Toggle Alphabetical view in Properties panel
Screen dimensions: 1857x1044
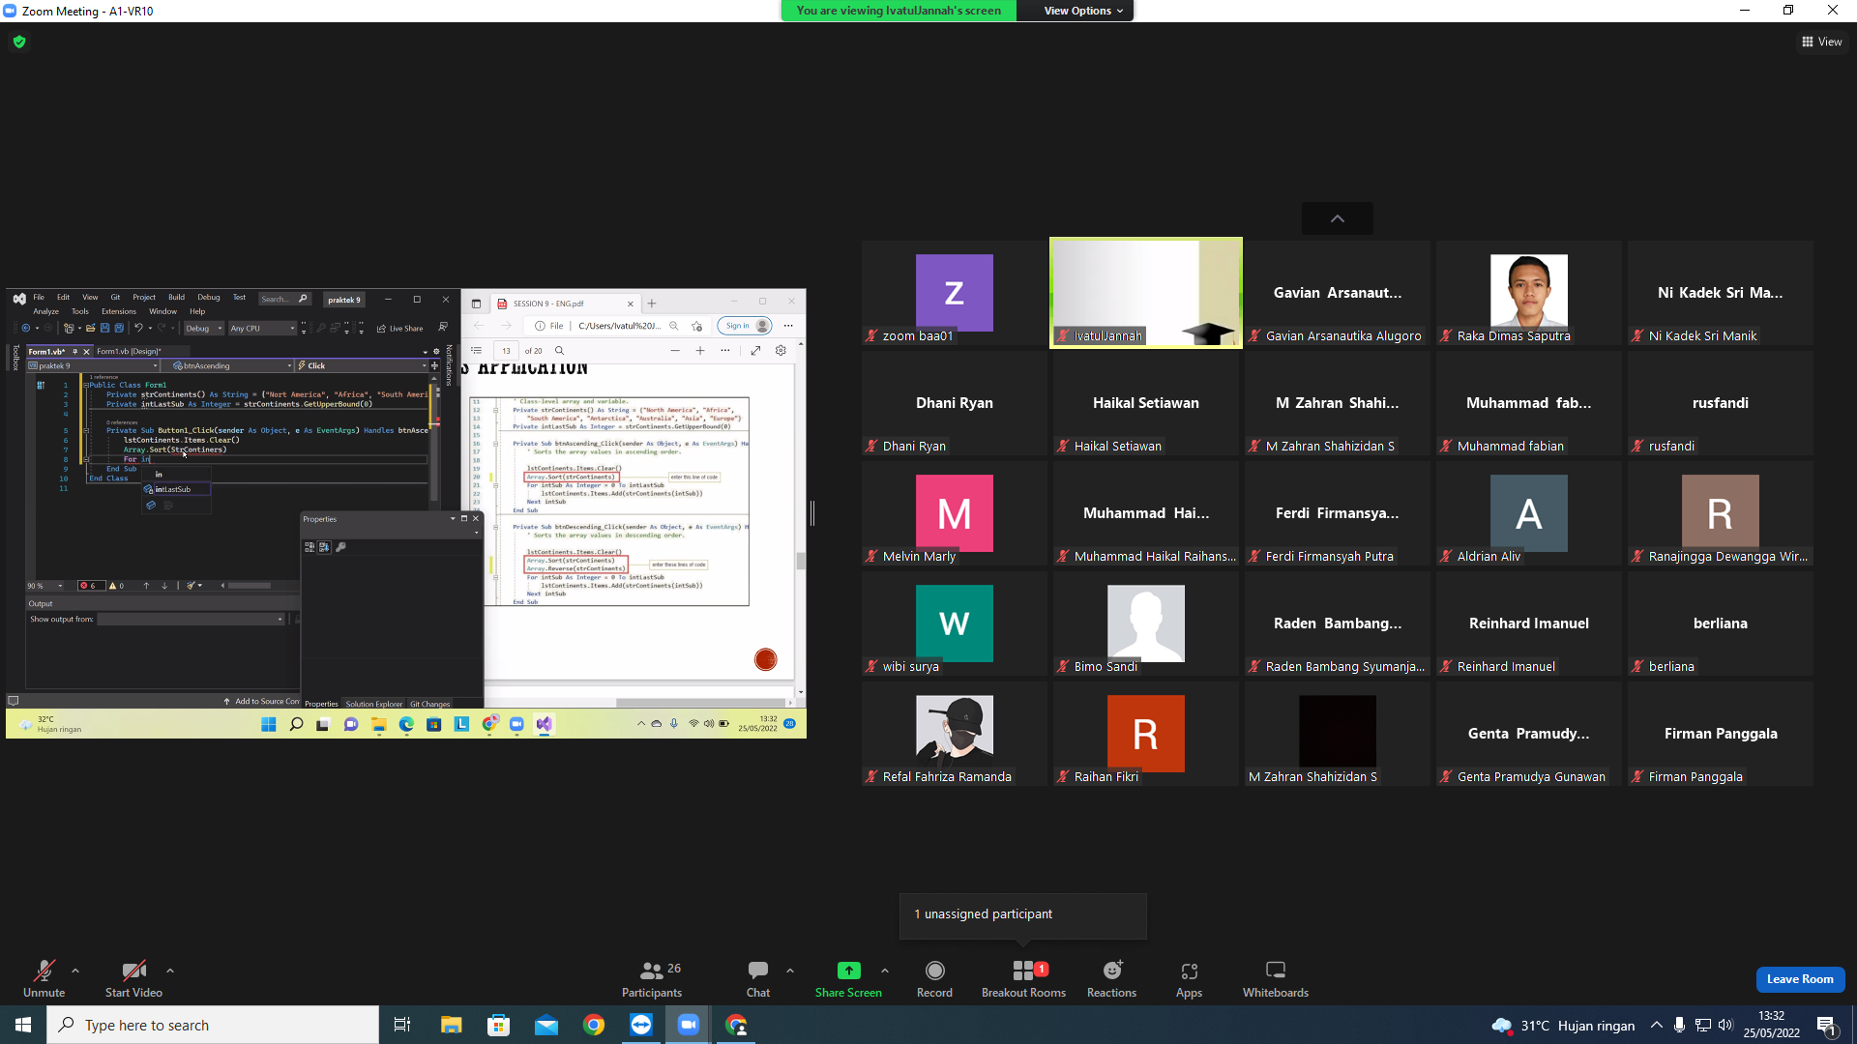(324, 547)
